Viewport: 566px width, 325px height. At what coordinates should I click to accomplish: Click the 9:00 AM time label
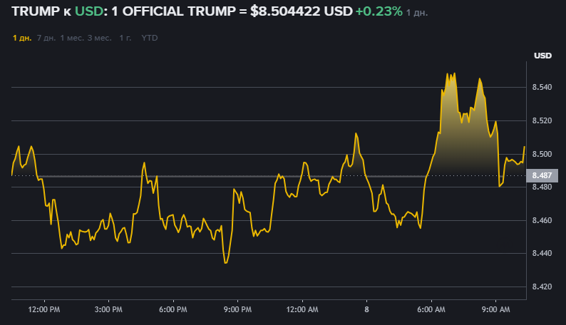[496, 309]
